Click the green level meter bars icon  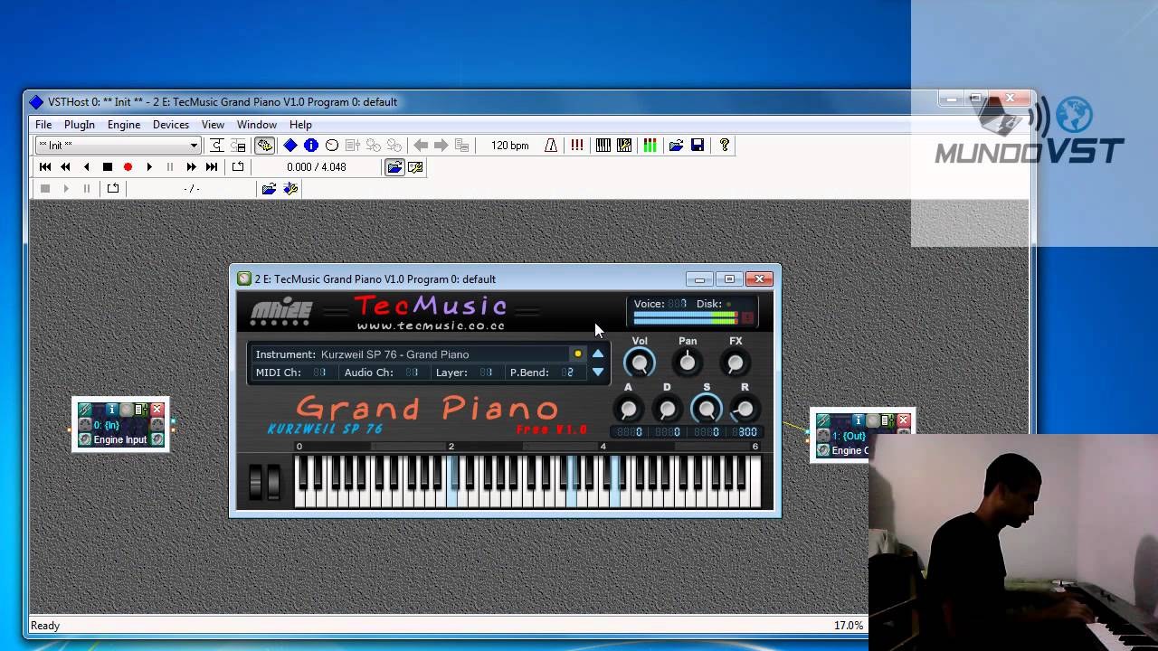click(x=650, y=146)
